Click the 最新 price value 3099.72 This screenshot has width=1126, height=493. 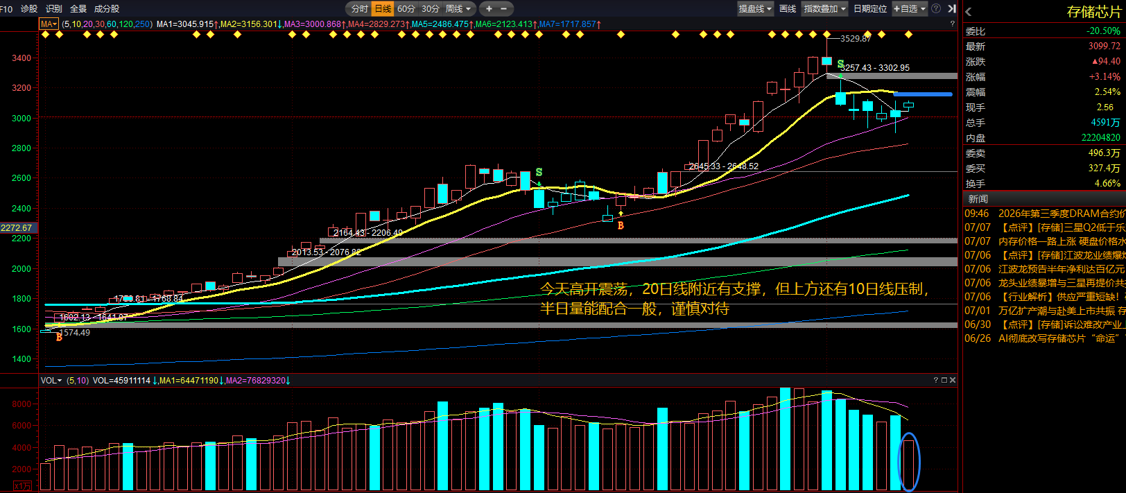click(1104, 46)
